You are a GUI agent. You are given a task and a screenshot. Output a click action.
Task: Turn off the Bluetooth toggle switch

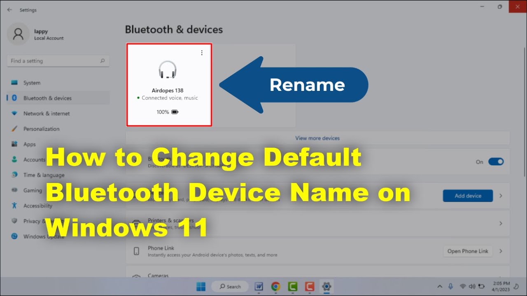[496, 162]
